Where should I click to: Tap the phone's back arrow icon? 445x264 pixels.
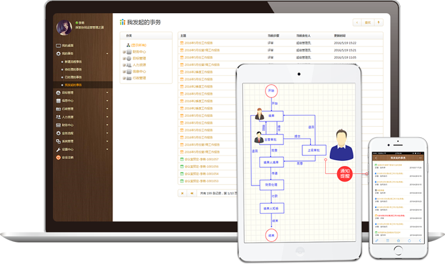click(375, 157)
